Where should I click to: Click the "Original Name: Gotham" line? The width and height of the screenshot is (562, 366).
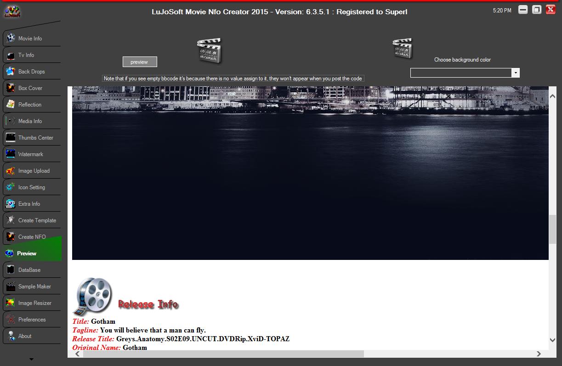coord(110,348)
